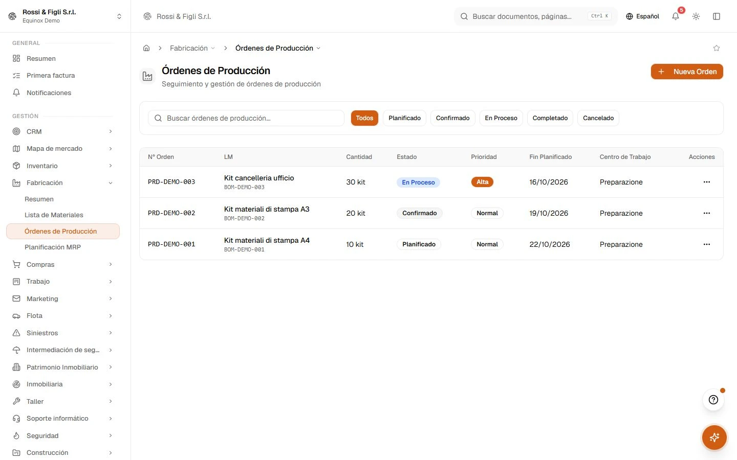Open the AI assistant sparkle button
Image resolution: width=737 pixels, height=460 pixels.
(714, 438)
